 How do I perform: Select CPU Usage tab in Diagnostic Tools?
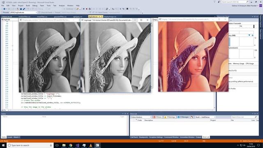[x=250, y=64]
